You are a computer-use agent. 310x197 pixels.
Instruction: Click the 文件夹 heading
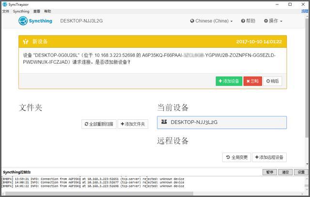pyautogui.click(x=31, y=108)
